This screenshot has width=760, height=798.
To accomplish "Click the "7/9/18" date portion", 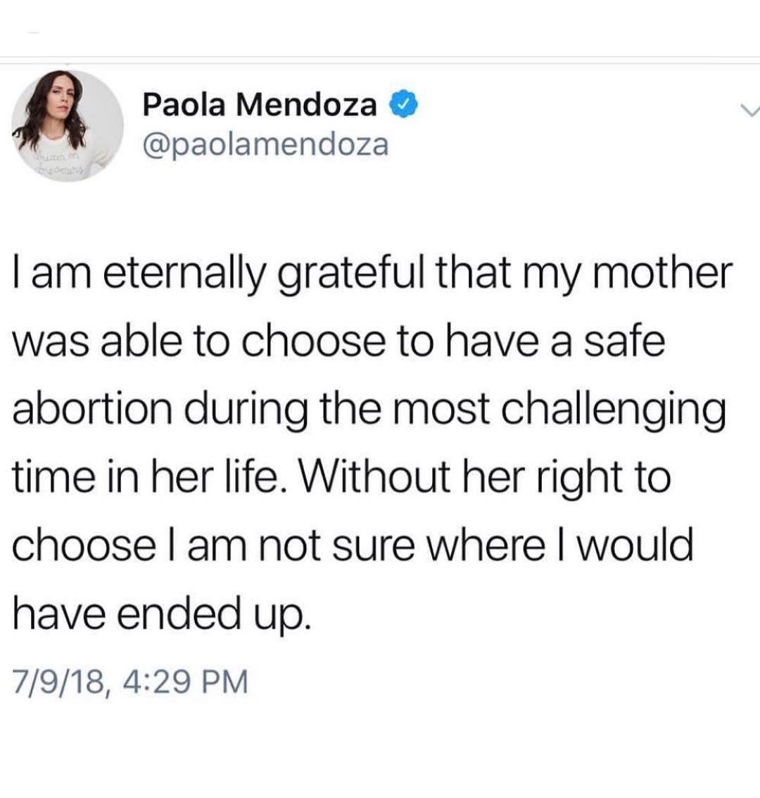I will pos(56,681).
